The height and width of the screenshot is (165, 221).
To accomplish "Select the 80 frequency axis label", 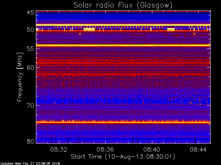I will 30,141.
